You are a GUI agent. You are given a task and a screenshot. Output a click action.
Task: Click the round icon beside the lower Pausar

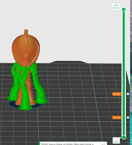point(128,117)
